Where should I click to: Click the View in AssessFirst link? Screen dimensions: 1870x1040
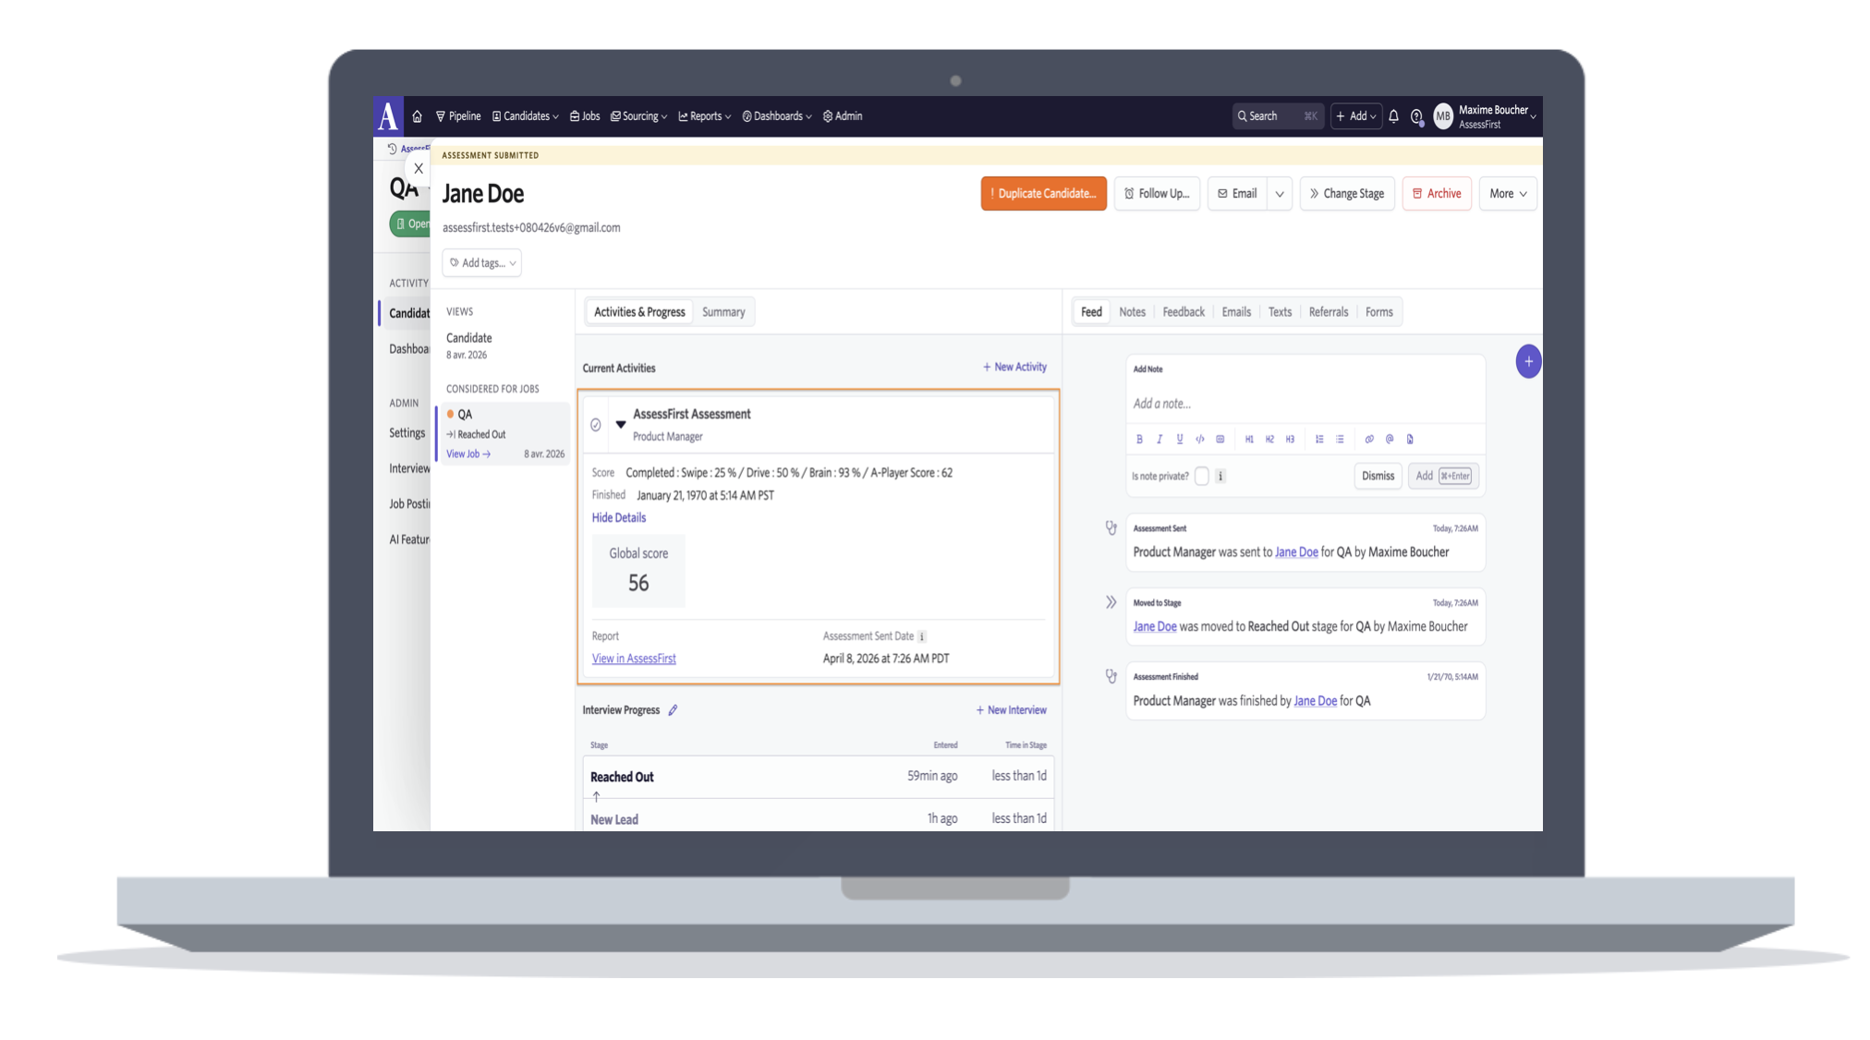pos(634,659)
